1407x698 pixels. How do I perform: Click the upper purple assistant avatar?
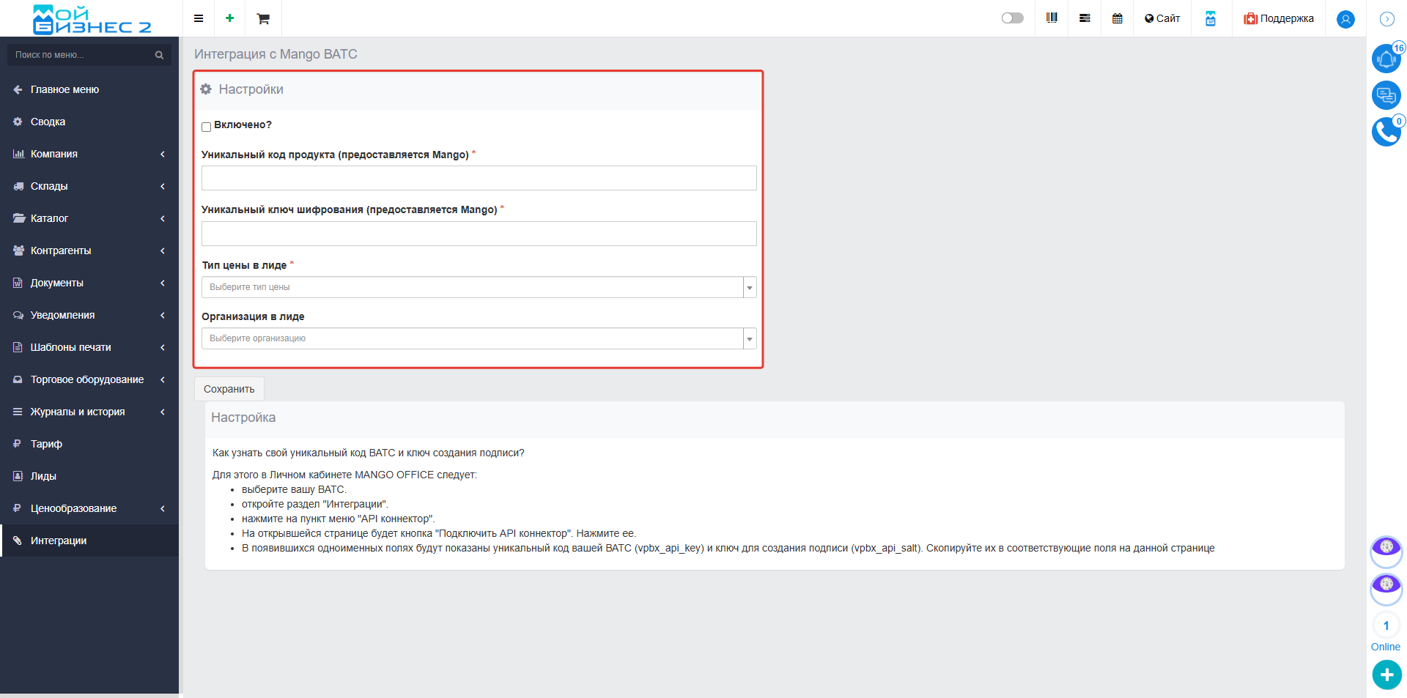[1386, 552]
